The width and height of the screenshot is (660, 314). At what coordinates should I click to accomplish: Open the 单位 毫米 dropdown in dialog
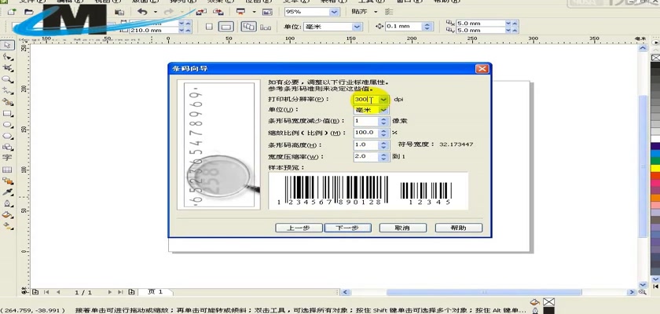[383, 110]
